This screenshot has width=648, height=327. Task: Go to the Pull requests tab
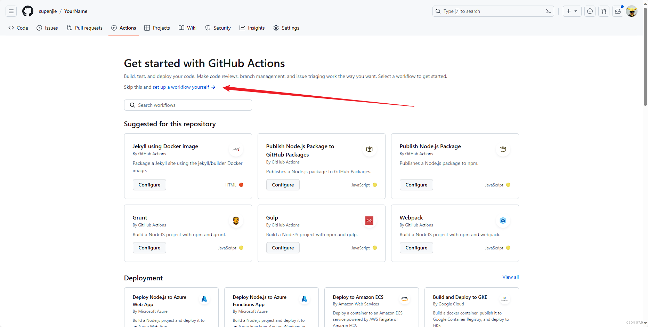pyautogui.click(x=84, y=28)
